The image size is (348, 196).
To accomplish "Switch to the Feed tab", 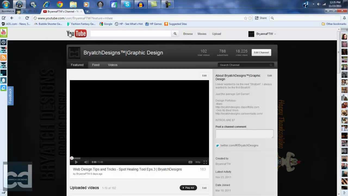I will [x=96, y=65].
